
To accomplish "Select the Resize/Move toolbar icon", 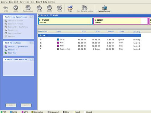I will [x=28, y=9].
